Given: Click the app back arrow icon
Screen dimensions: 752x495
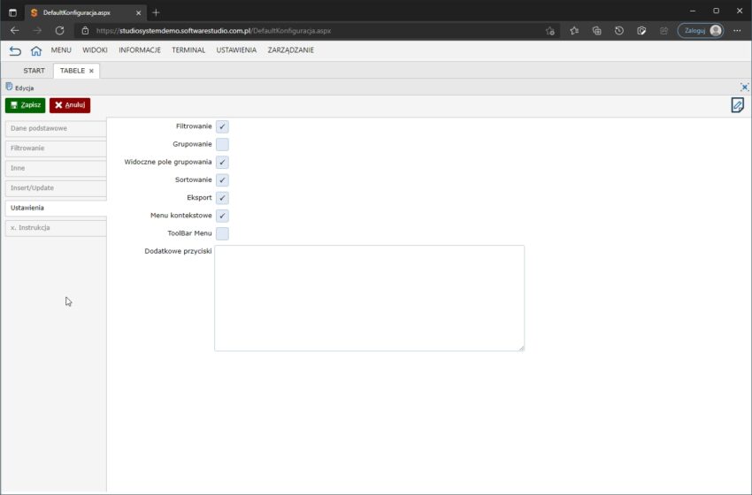Looking at the screenshot, I should (15, 50).
